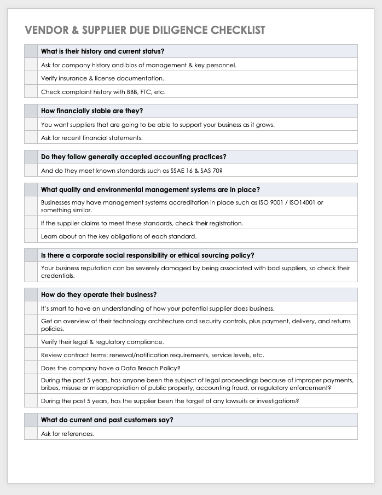Tick the SSAE 16 & SAS 70 standards checkbox
Viewport: 382px width, 495px height.
pos(31,170)
